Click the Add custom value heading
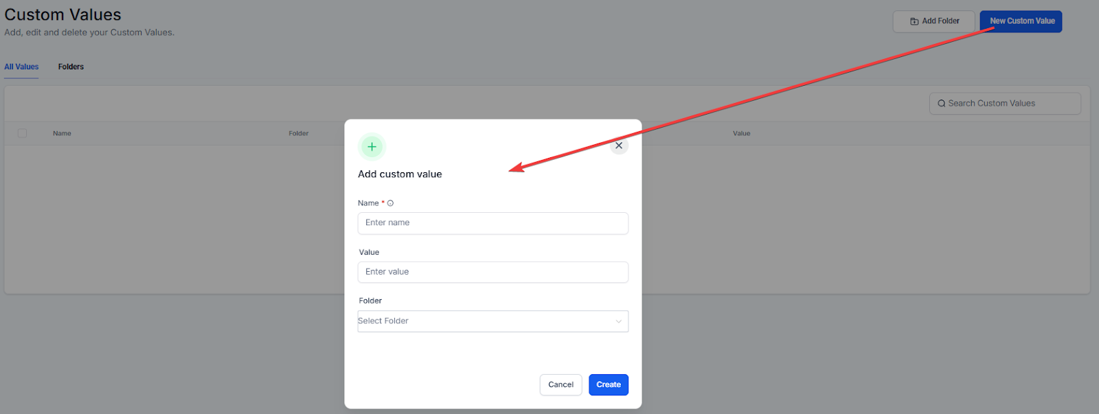 pyautogui.click(x=400, y=174)
